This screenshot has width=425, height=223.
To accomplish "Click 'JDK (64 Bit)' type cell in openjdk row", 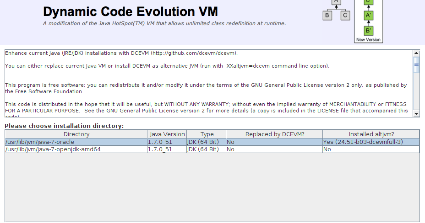I will click(x=207, y=149).
